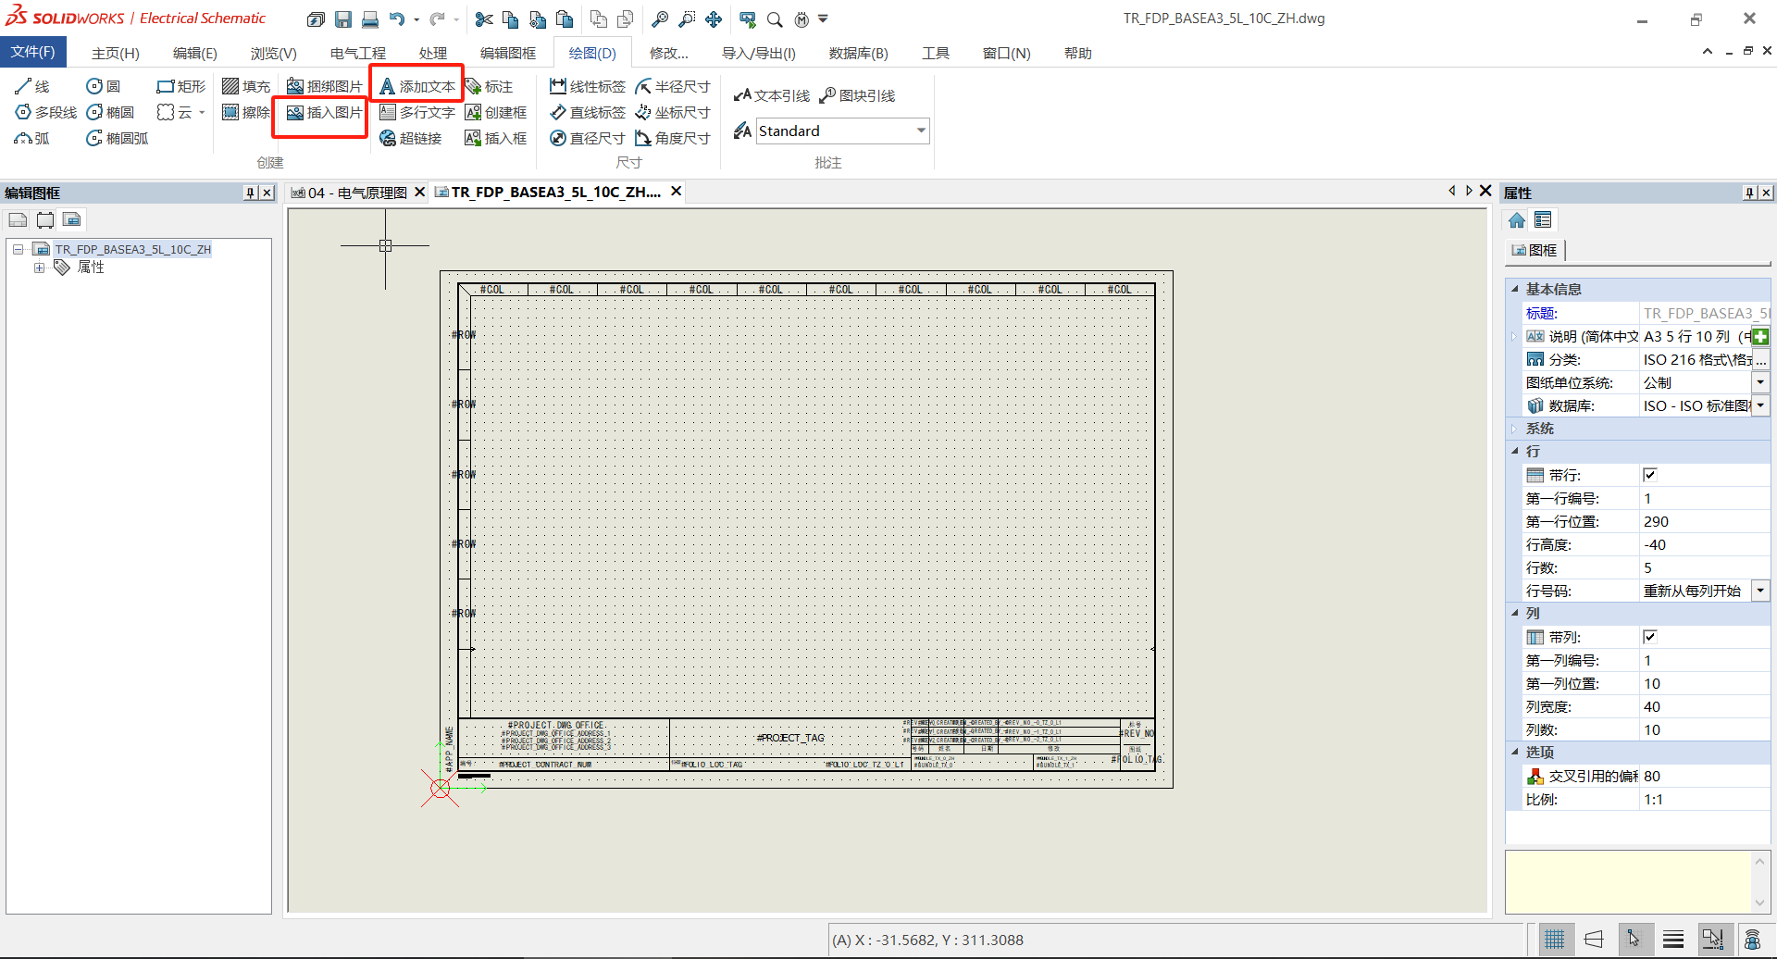Choose 多行文字 multiline text
The image size is (1777, 959).
417,112
